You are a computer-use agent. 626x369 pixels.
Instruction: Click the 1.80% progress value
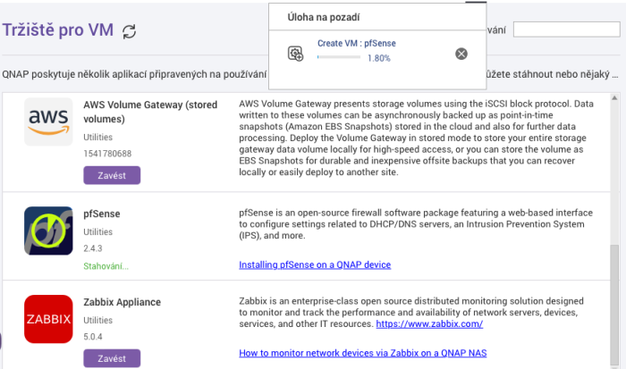[379, 58]
